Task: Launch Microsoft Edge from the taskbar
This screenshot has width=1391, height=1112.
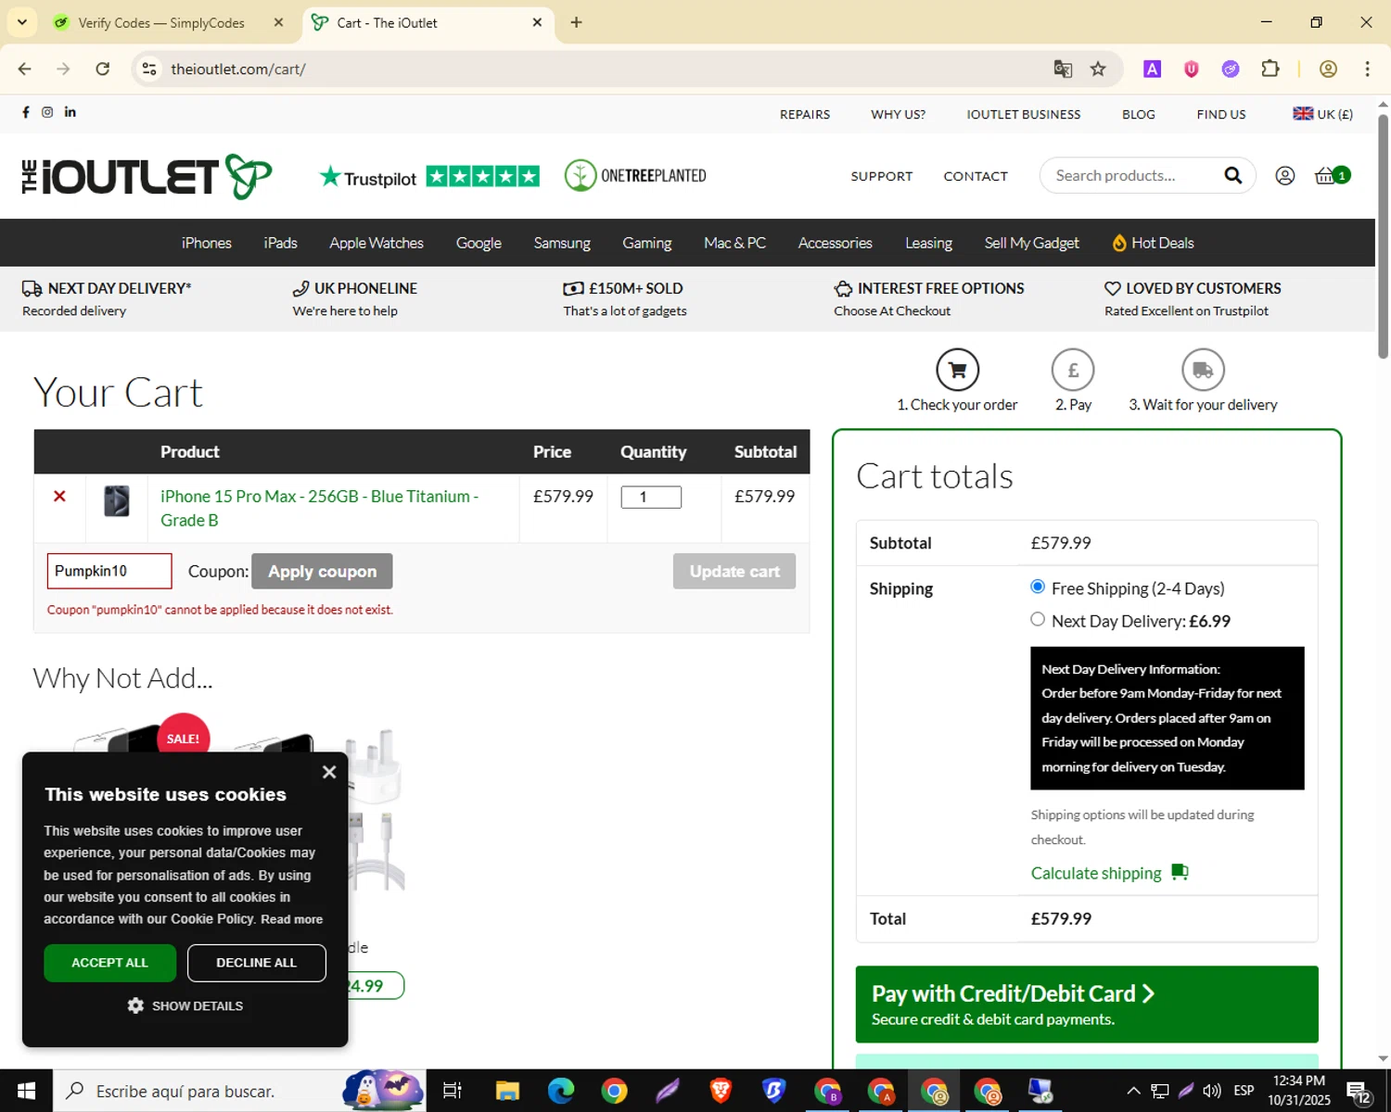Action: [561, 1091]
